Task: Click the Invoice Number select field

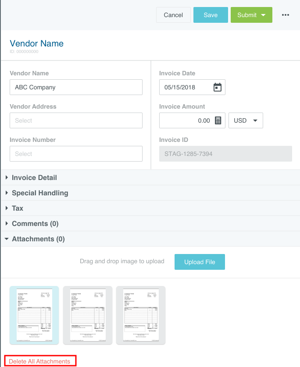Action: [x=76, y=154]
